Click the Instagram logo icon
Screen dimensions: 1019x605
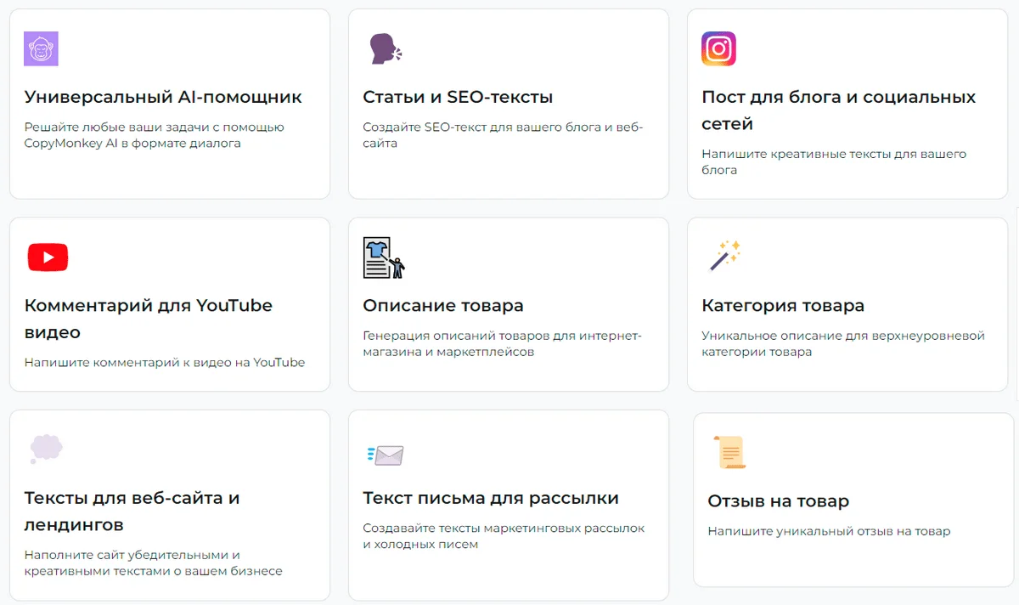[x=718, y=48]
